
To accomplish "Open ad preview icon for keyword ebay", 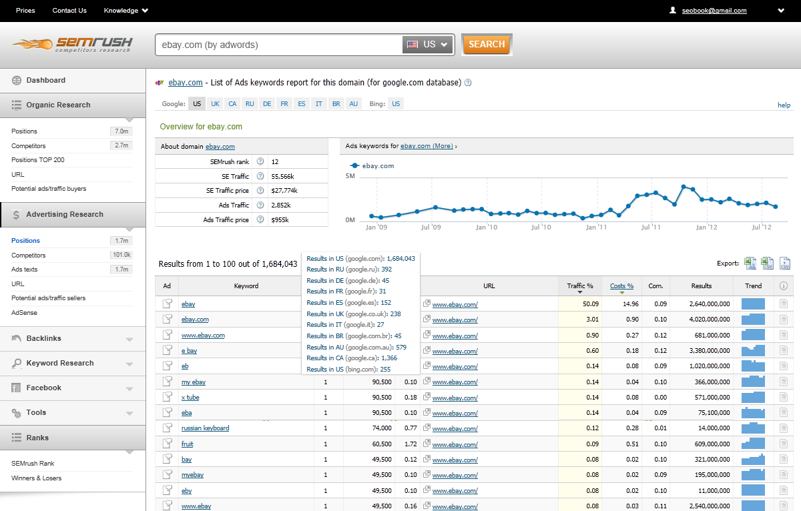I will [167, 304].
